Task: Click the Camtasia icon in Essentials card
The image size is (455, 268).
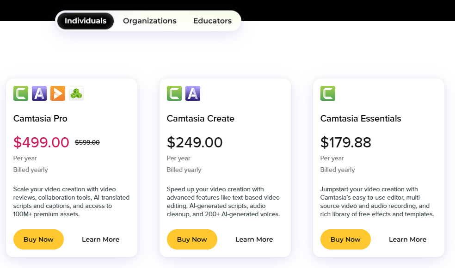Action: [328, 93]
